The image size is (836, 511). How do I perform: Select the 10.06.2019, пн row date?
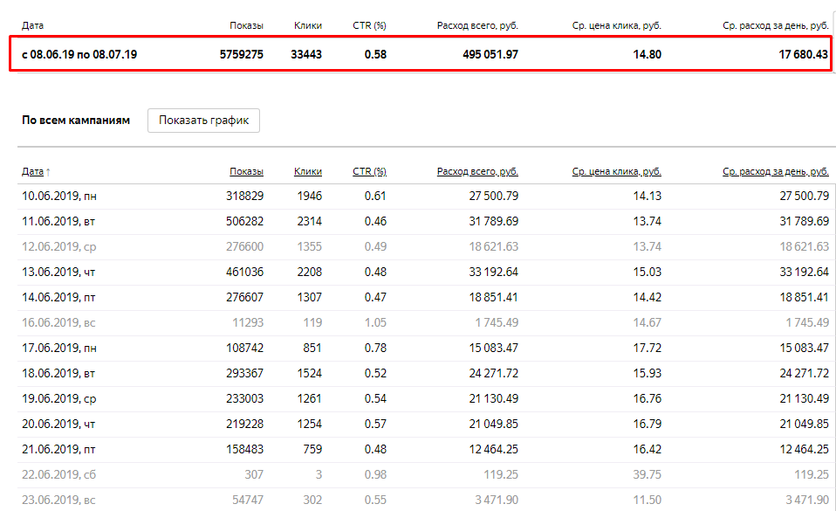click(x=59, y=196)
